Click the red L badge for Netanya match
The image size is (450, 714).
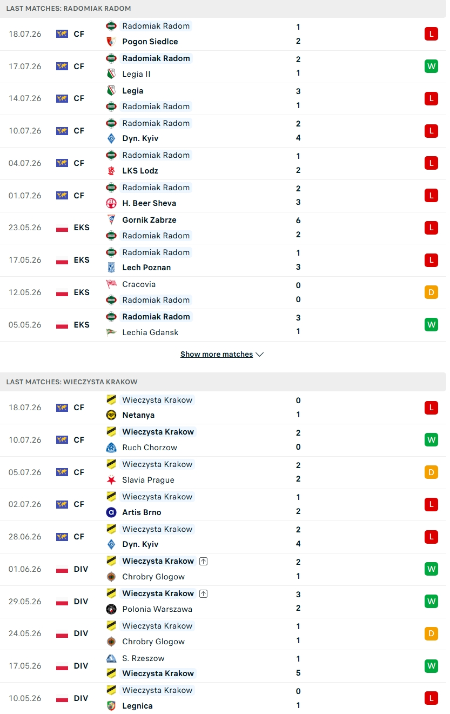tap(431, 408)
